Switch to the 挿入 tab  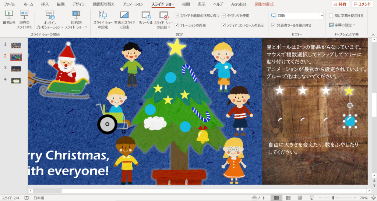(45, 4)
